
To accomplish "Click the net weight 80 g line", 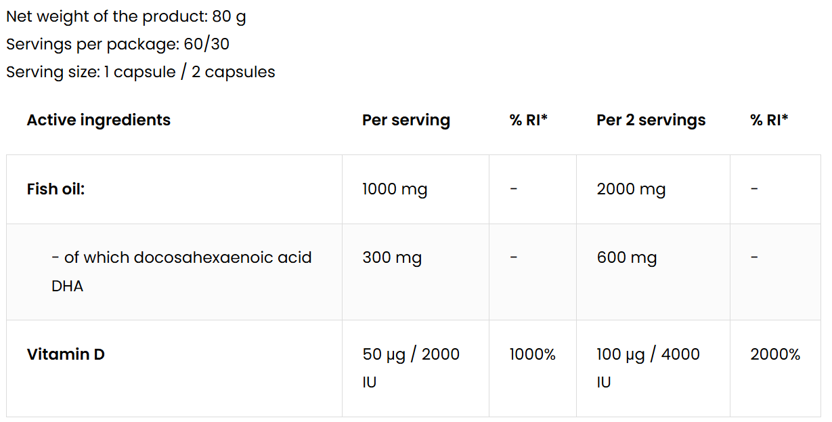I will (x=126, y=16).
